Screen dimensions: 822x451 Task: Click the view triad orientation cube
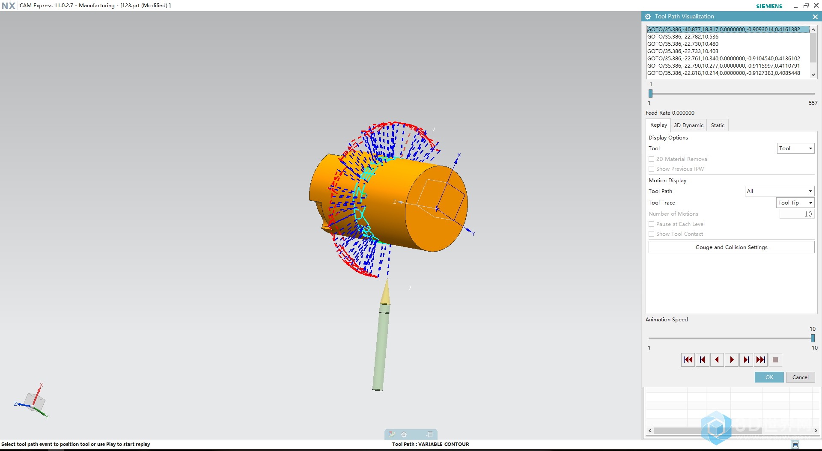(x=34, y=401)
